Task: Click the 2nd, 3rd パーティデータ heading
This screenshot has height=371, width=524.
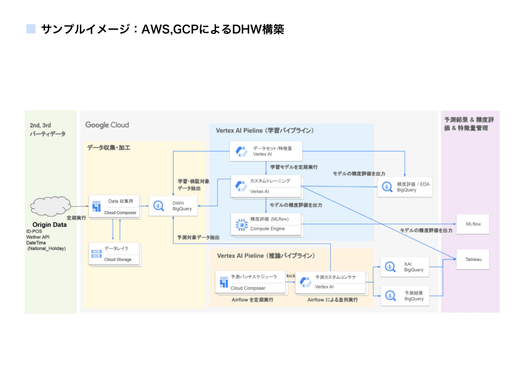Action: coord(47,129)
